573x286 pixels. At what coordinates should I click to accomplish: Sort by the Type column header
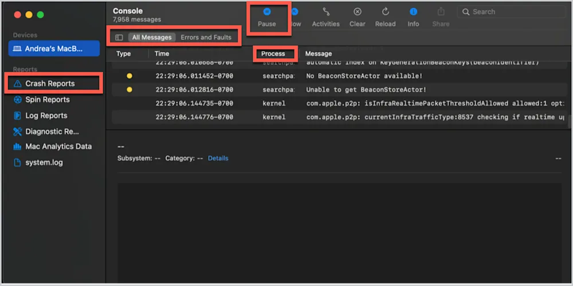[124, 54]
